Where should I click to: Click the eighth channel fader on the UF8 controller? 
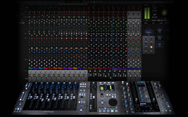[74, 97]
